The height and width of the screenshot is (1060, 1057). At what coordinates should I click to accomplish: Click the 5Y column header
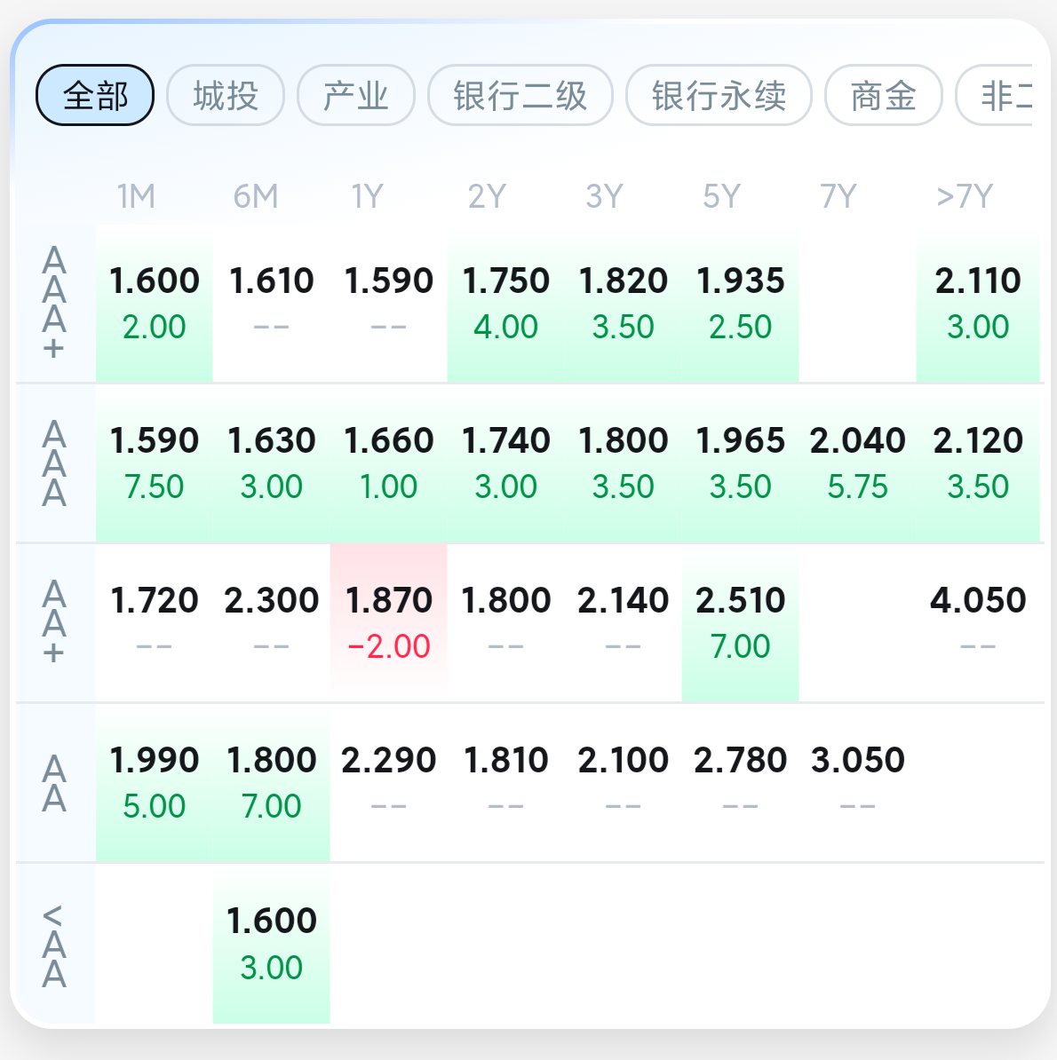pos(721,196)
